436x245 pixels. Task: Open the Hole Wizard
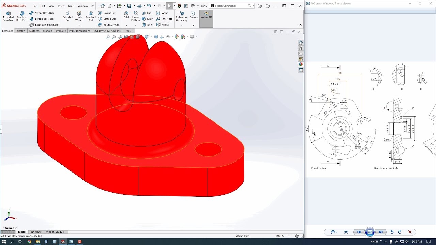click(79, 16)
